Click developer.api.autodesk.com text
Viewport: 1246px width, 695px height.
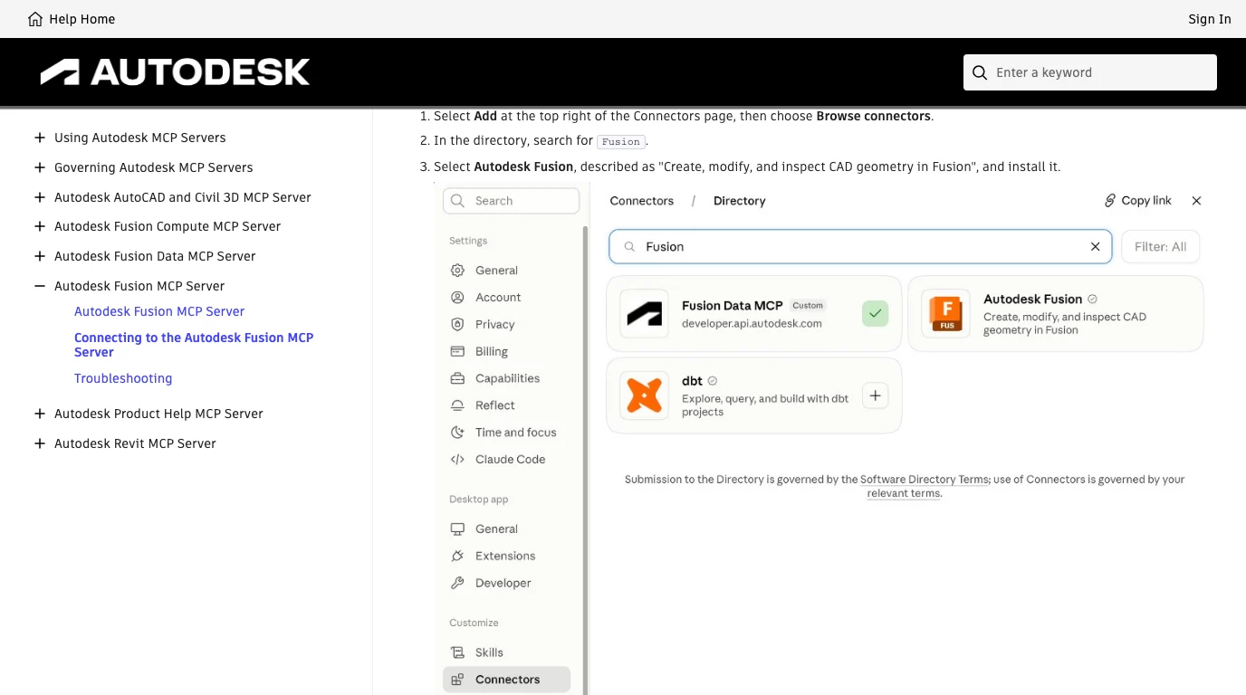point(752,323)
